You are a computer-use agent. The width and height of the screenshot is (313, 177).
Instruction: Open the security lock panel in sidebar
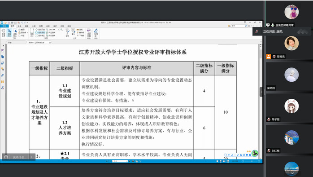pyautogui.click(x=3, y=82)
